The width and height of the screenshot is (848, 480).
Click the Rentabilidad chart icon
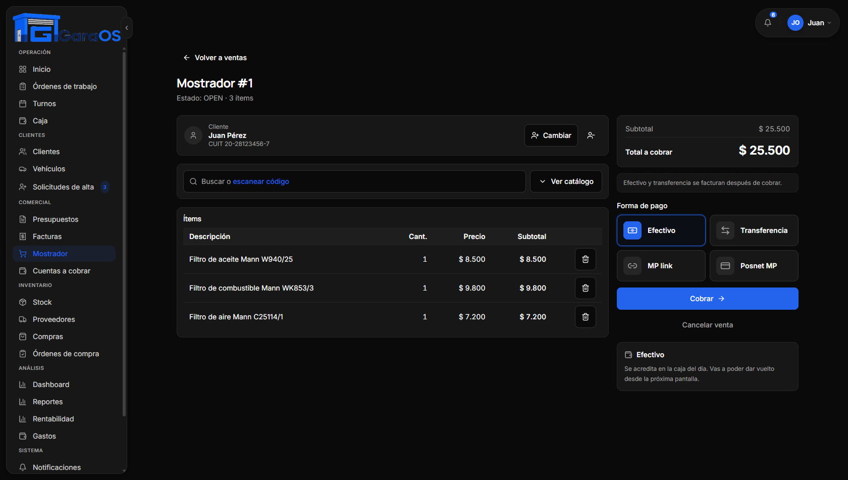coord(23,419)
